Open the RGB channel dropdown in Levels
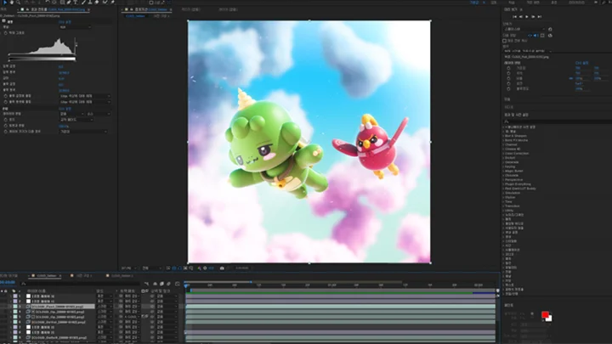This screenshot has height=344, width=612. pyautogui.click(x=75, y=26)
